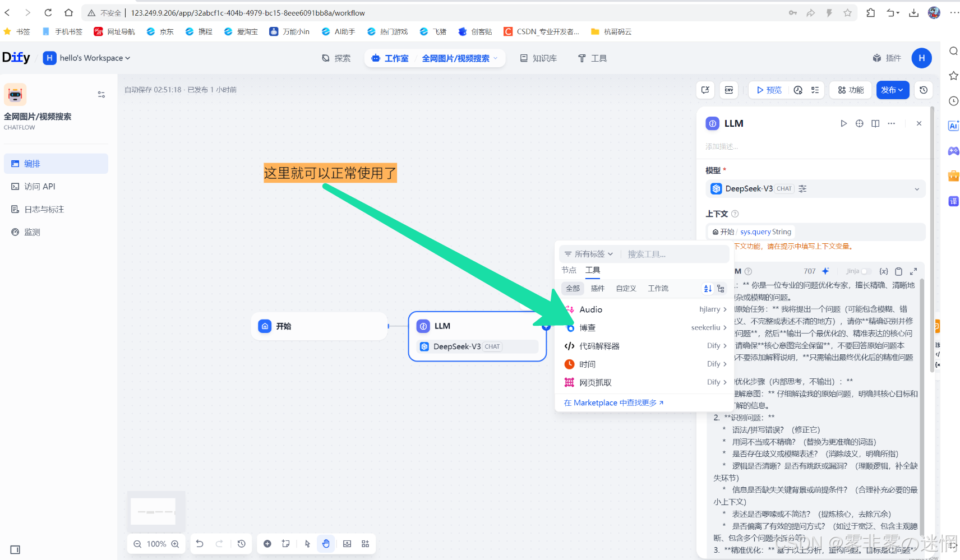Filter tools by 全部

pyautogui.click(x=573, y=289)
